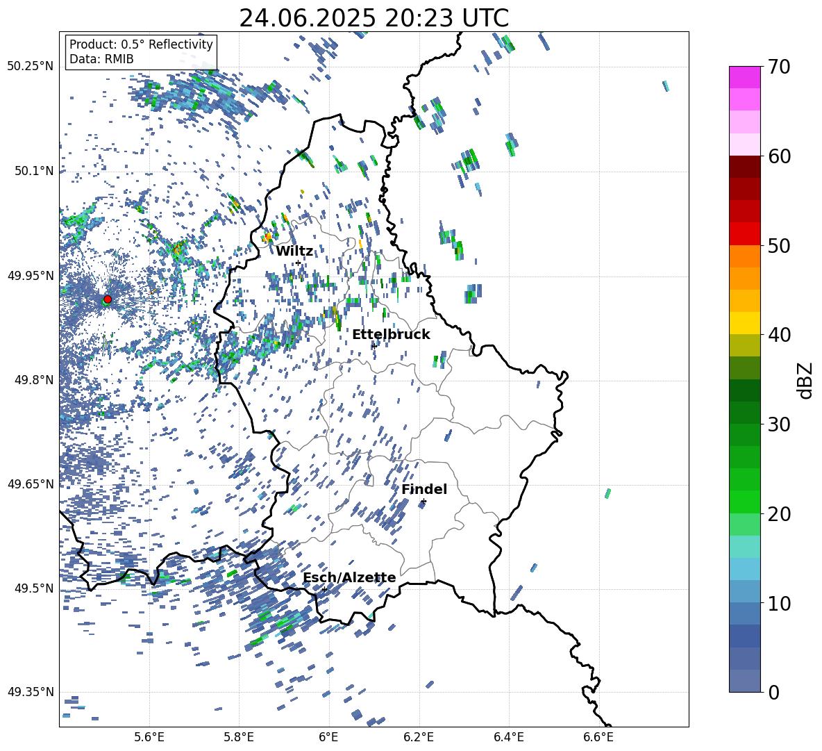Click the 6°E longitude label

coord(328,737)
